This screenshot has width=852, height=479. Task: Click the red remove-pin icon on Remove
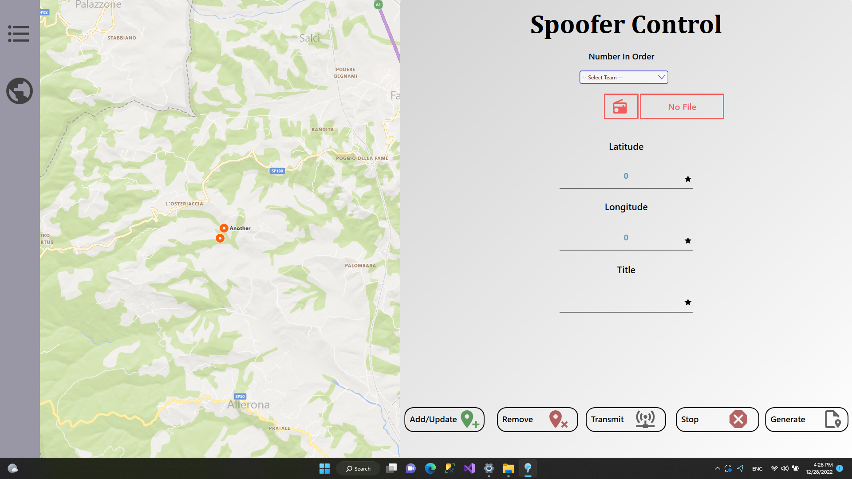(556, 419)
